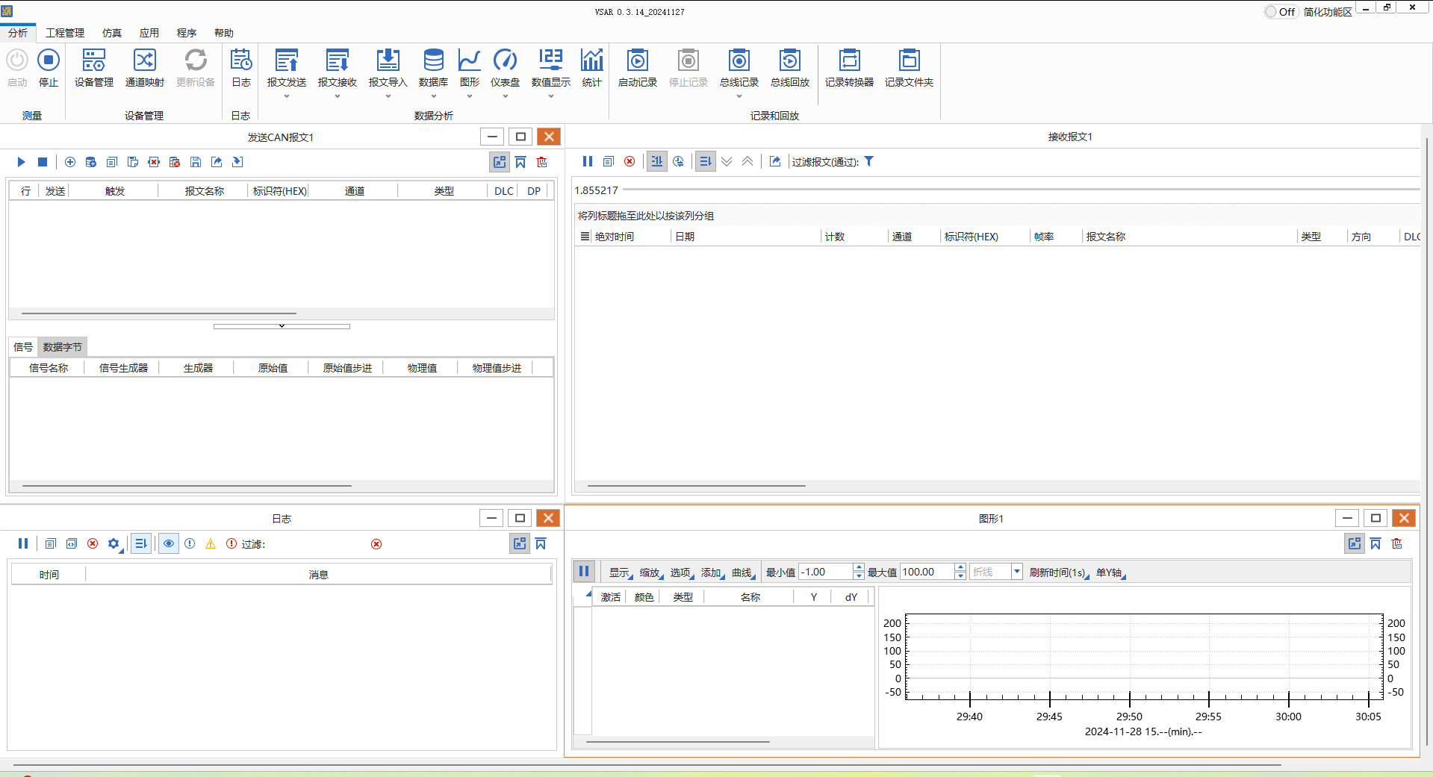Open 应用 menu tab
Image resolution: width=1433 pixels, height=777 pixels.
click(149, 33)
